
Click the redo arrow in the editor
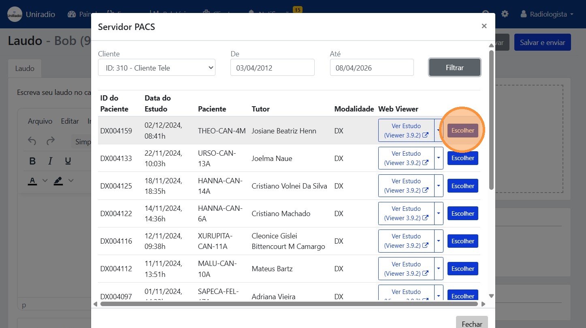(51, 141)
